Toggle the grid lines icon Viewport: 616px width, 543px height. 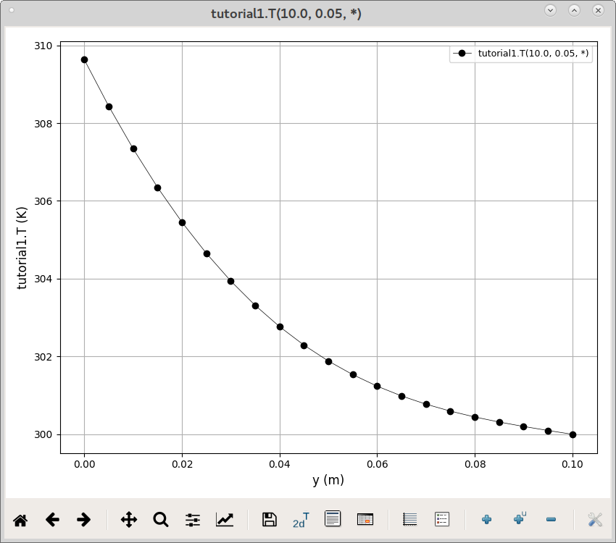coord(409,519)
